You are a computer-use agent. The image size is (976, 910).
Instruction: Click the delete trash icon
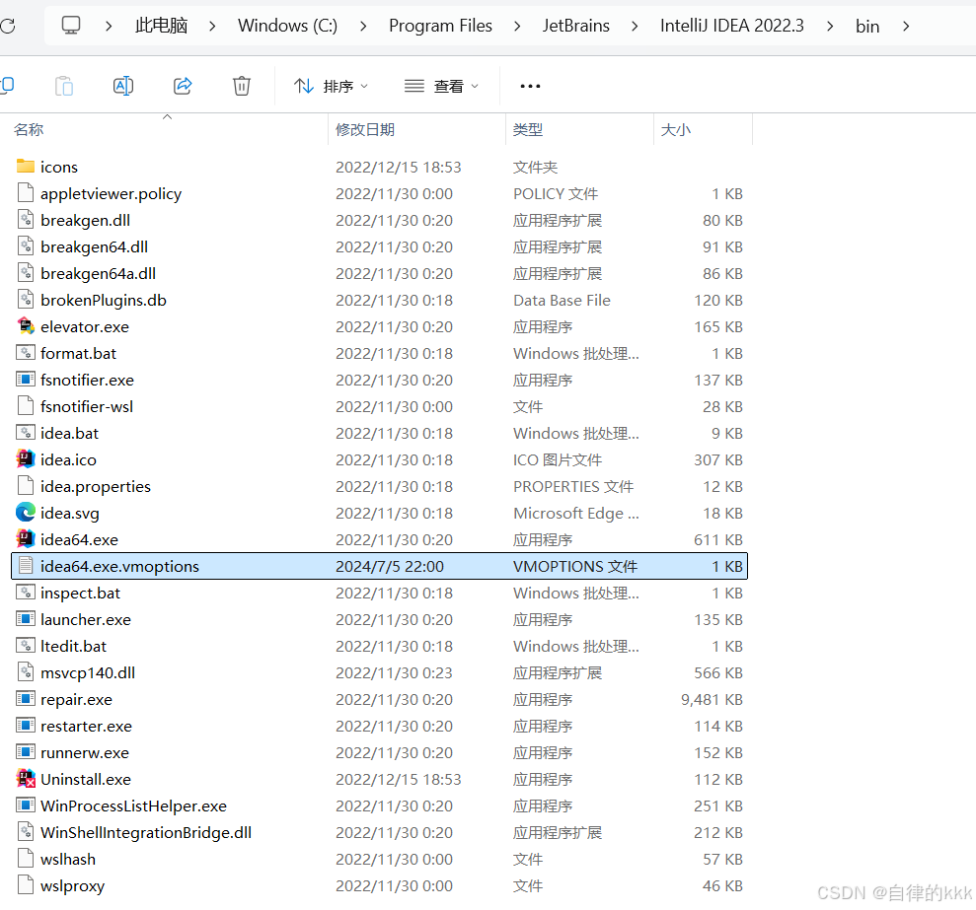pyautogui.click(x=242, y=86)
